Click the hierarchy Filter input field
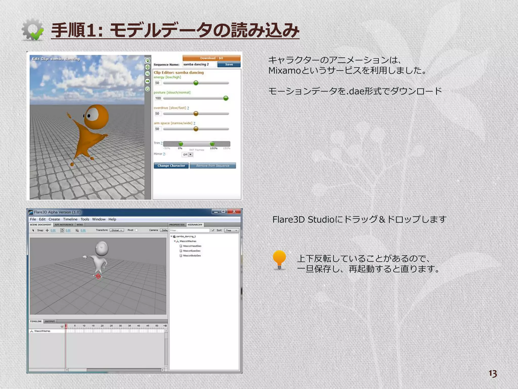518x389 pixels. [x=190, y=230]
